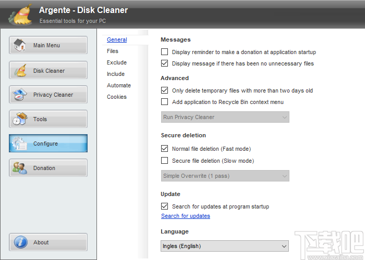Click the Argente broom logo icon
The width and height of the screenshot is (365, 260).
tap(20, 15)
